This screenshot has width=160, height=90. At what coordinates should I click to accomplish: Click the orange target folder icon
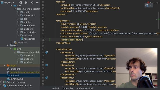coord(8,65)
